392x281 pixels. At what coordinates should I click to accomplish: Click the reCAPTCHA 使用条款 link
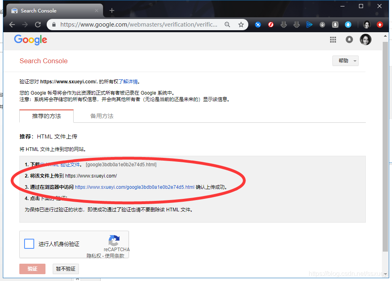coord(114,256)
